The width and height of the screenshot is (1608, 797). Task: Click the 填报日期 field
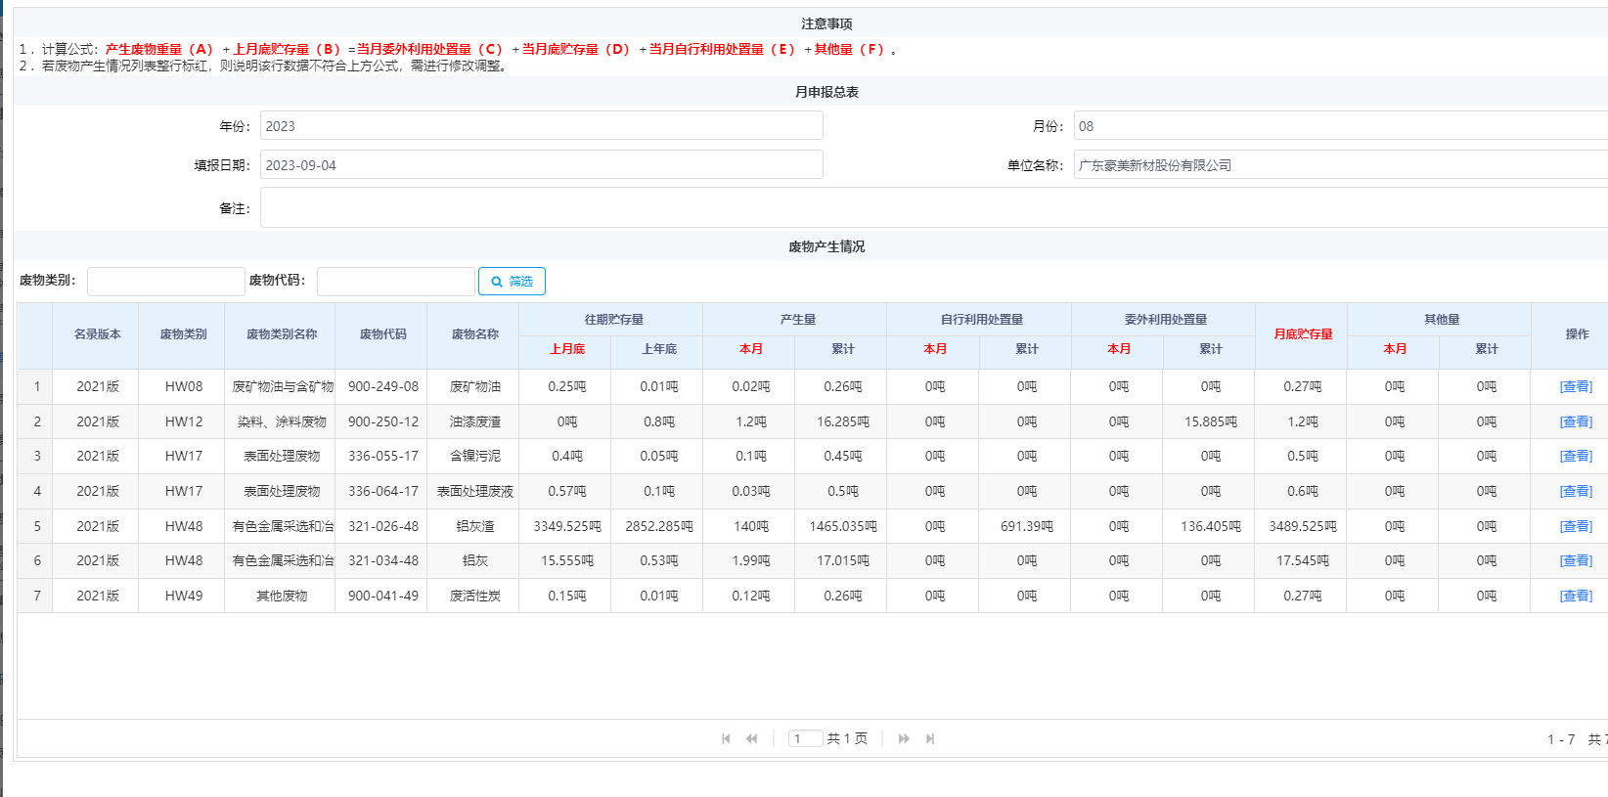(x=541, y=165)
